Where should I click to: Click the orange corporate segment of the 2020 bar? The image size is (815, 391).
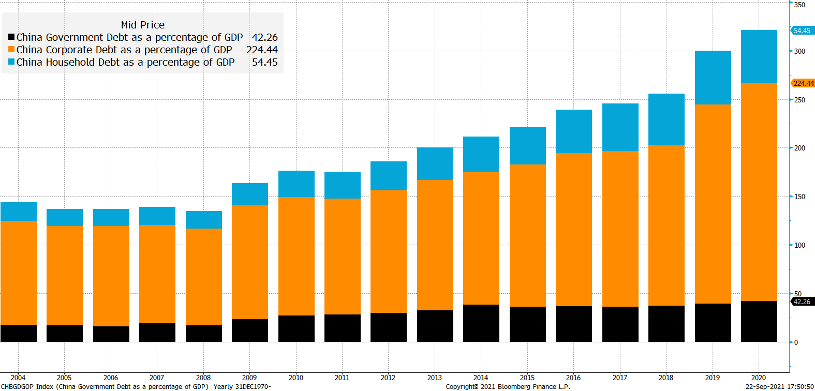coord(759,192)
